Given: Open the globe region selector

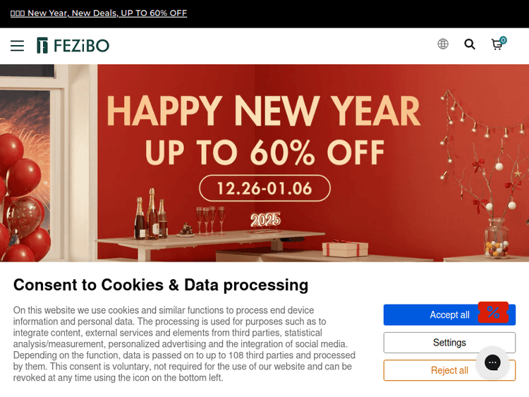Looking at the screenshot, I should click(443, 44).
